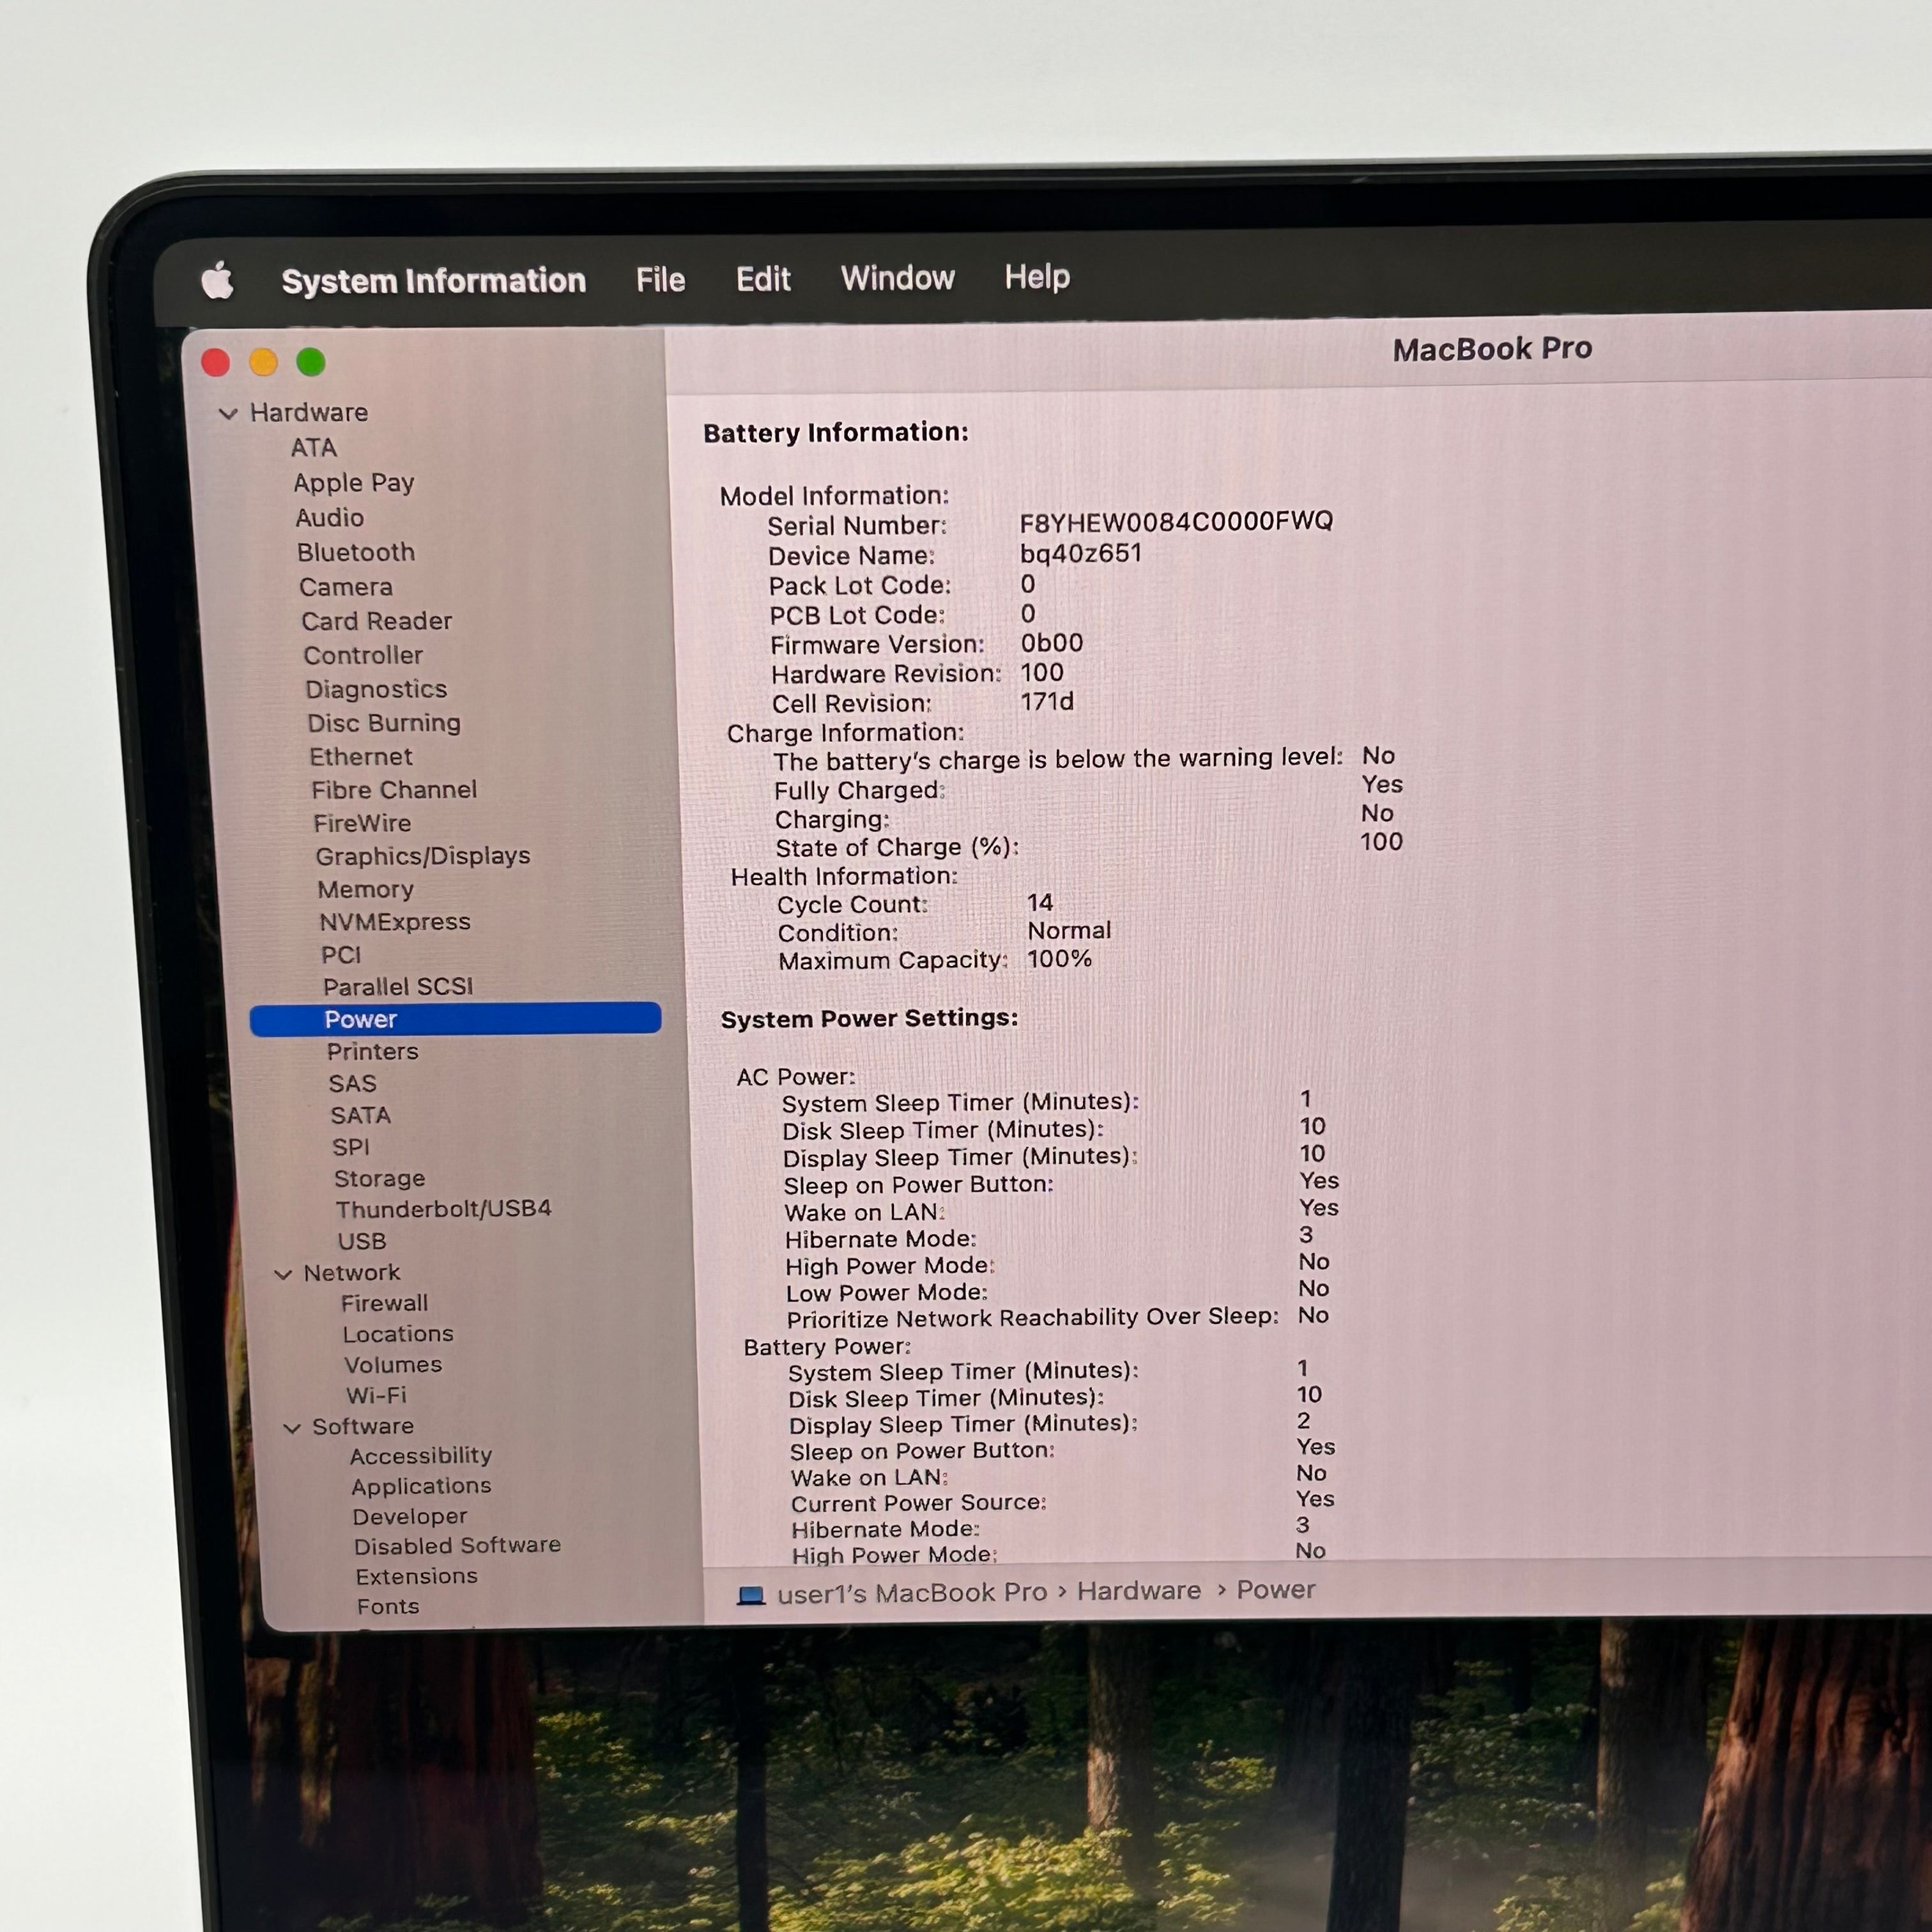
Task: Select Wi-Fi under Network
Action: coord(376,1396)
